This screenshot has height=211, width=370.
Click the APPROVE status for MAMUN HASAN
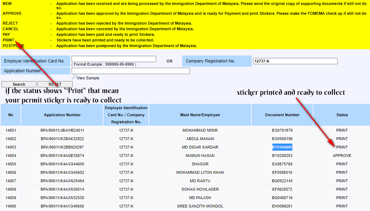point(342,156)
